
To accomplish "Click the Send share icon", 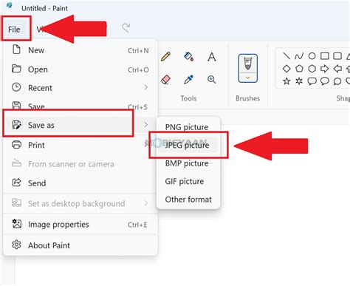I will click(16, 183).
